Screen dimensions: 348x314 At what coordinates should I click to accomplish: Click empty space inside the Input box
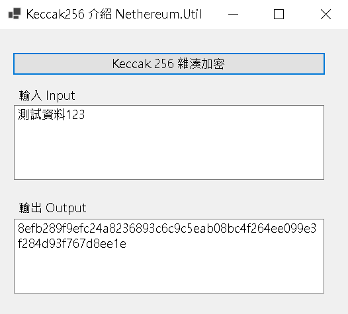pyautogui.click(x=169, y=153)
